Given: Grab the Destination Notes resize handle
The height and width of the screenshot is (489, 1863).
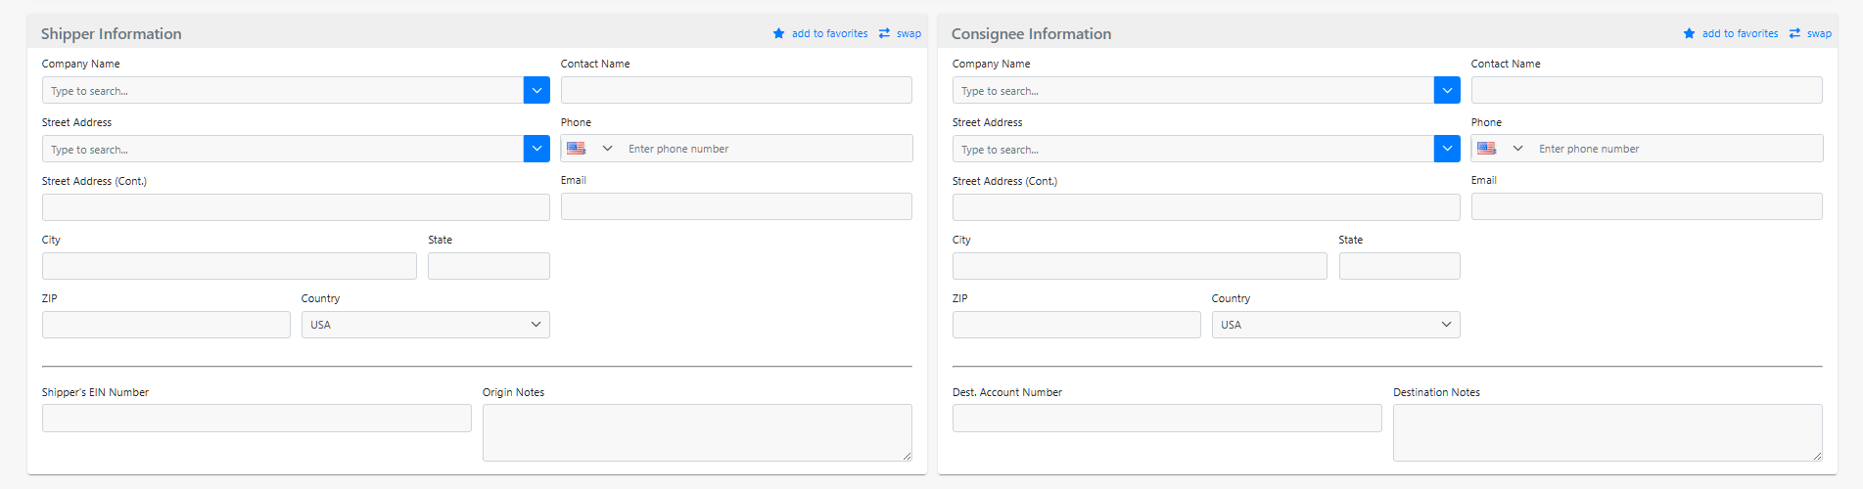Looking at the screenshot, I should point(1817,456).
